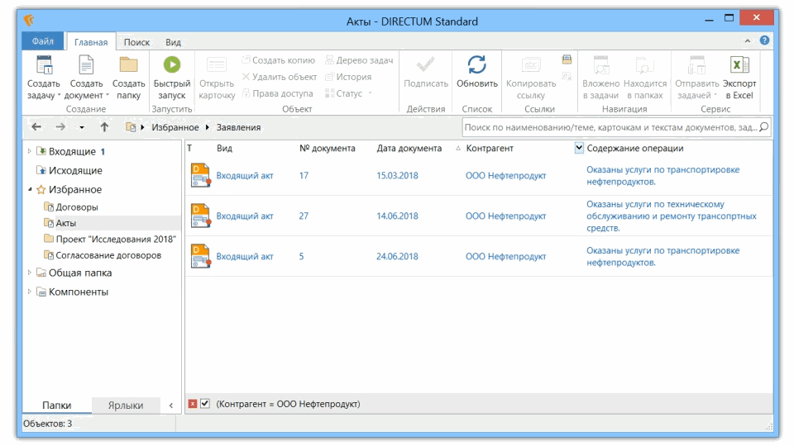
Task: Click date 15.03.2018
Action: point(398,175)
